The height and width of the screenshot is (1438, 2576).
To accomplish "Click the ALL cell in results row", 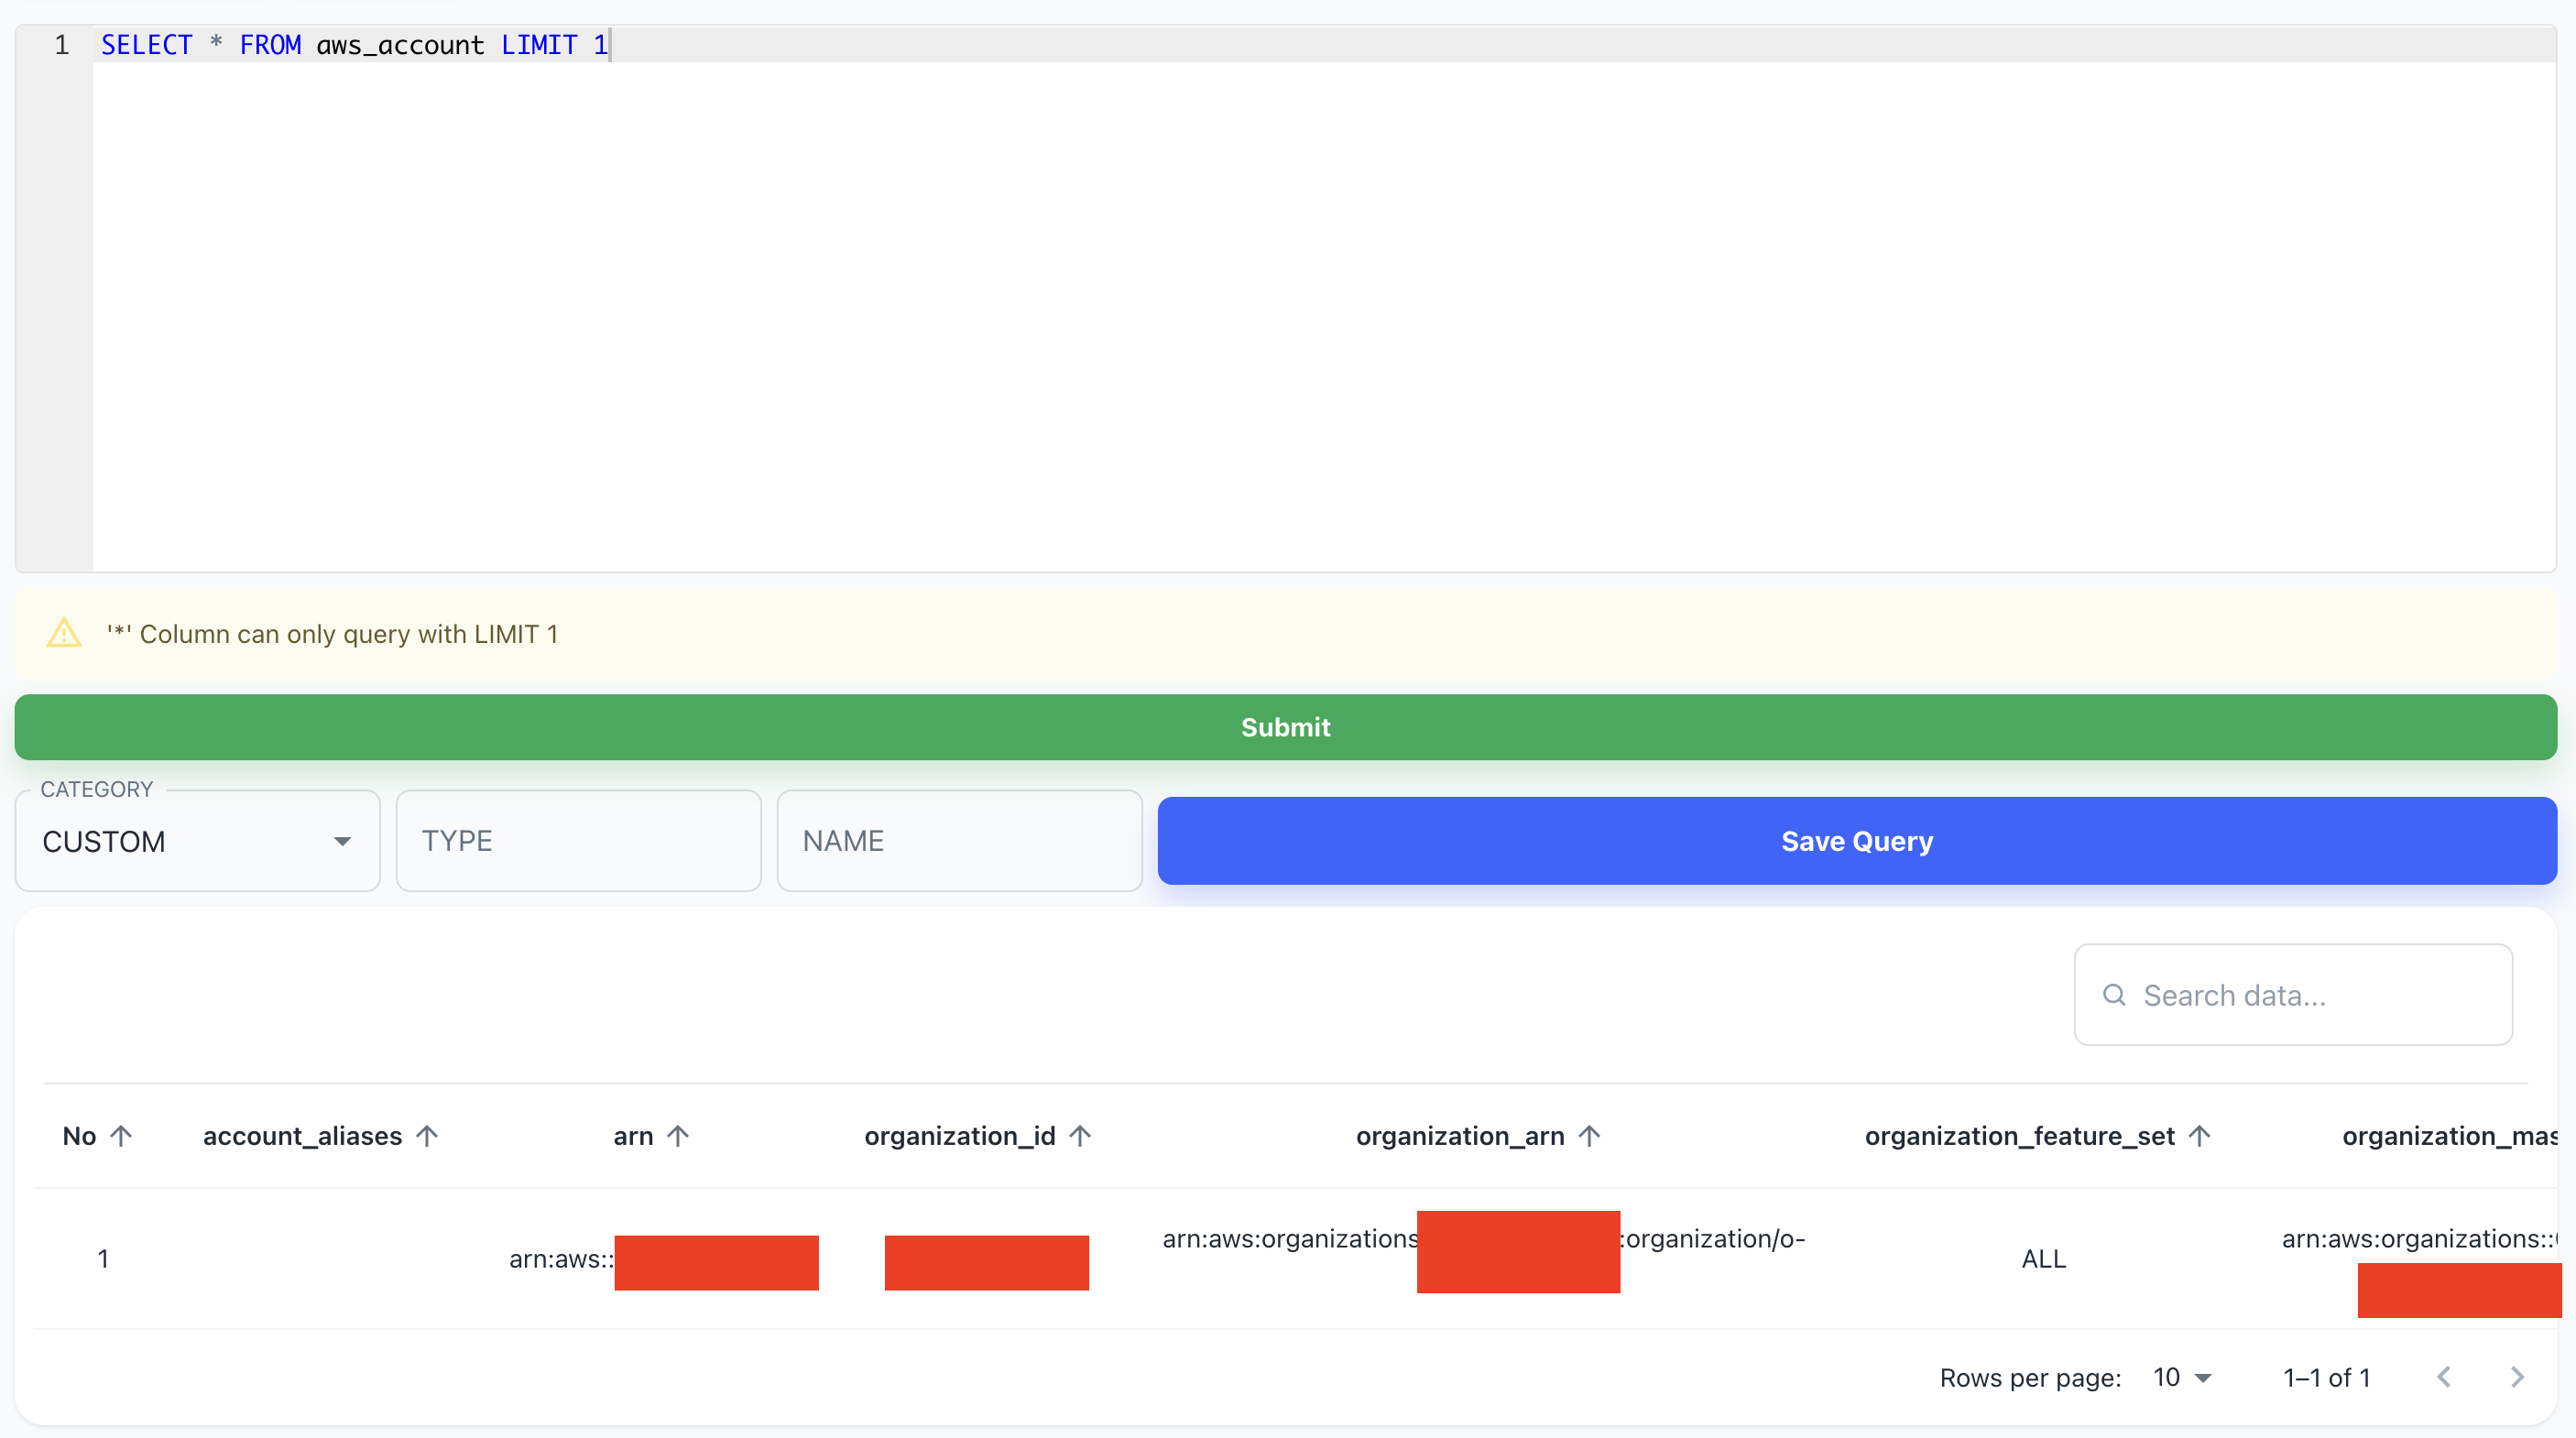I will pos(2043,1259).
